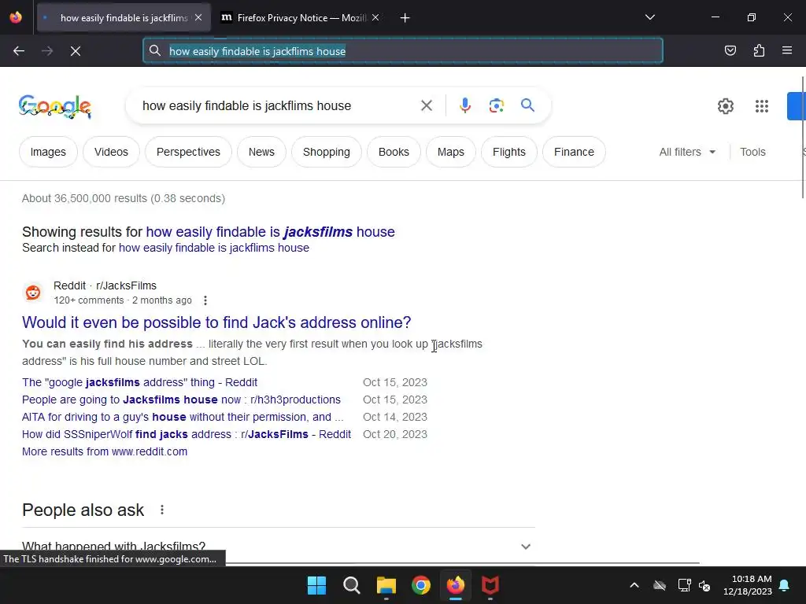The height and width of the screenshot is (604, 806).
Task: Select the Maps filter chip
Action: 451,152
